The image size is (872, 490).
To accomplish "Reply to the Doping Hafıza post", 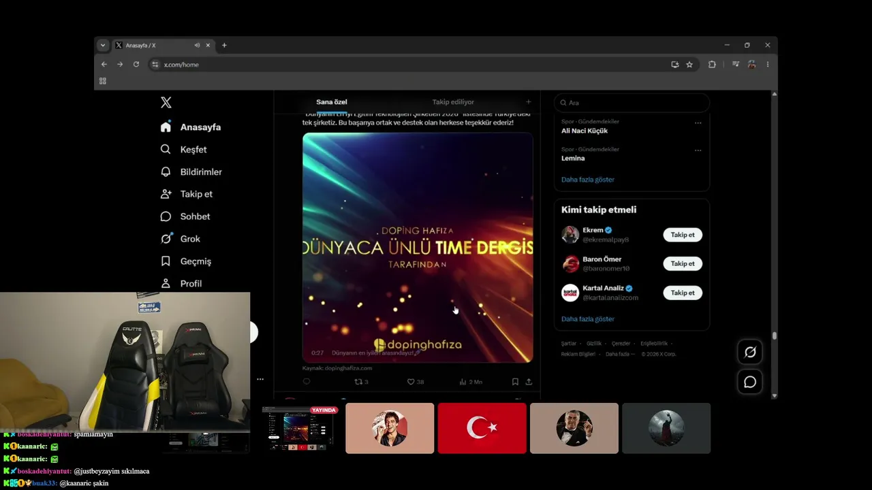I will pos(307,382).
